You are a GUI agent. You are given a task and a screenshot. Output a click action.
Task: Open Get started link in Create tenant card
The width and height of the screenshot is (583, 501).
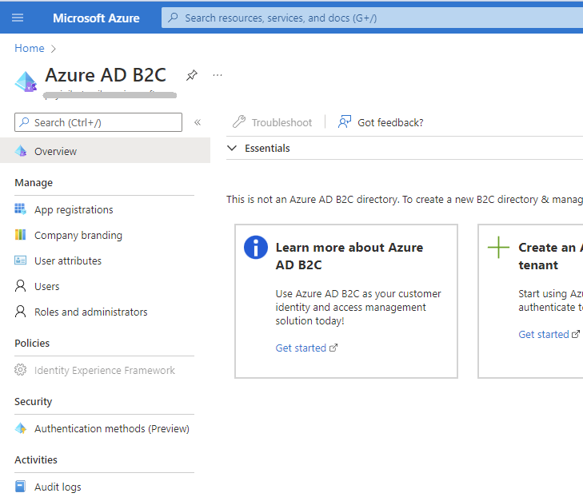(x=544, y=335)
